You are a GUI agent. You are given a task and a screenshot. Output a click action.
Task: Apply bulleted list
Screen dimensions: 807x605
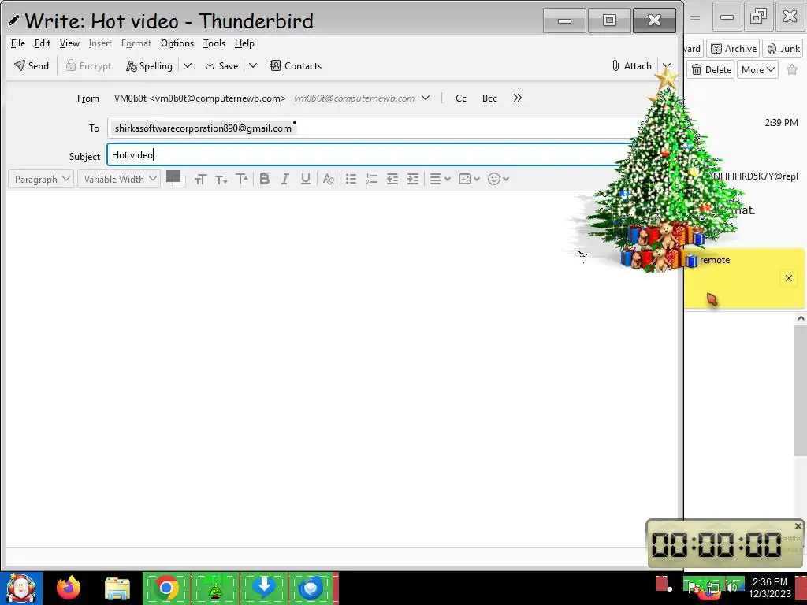(x=351, y=179)
